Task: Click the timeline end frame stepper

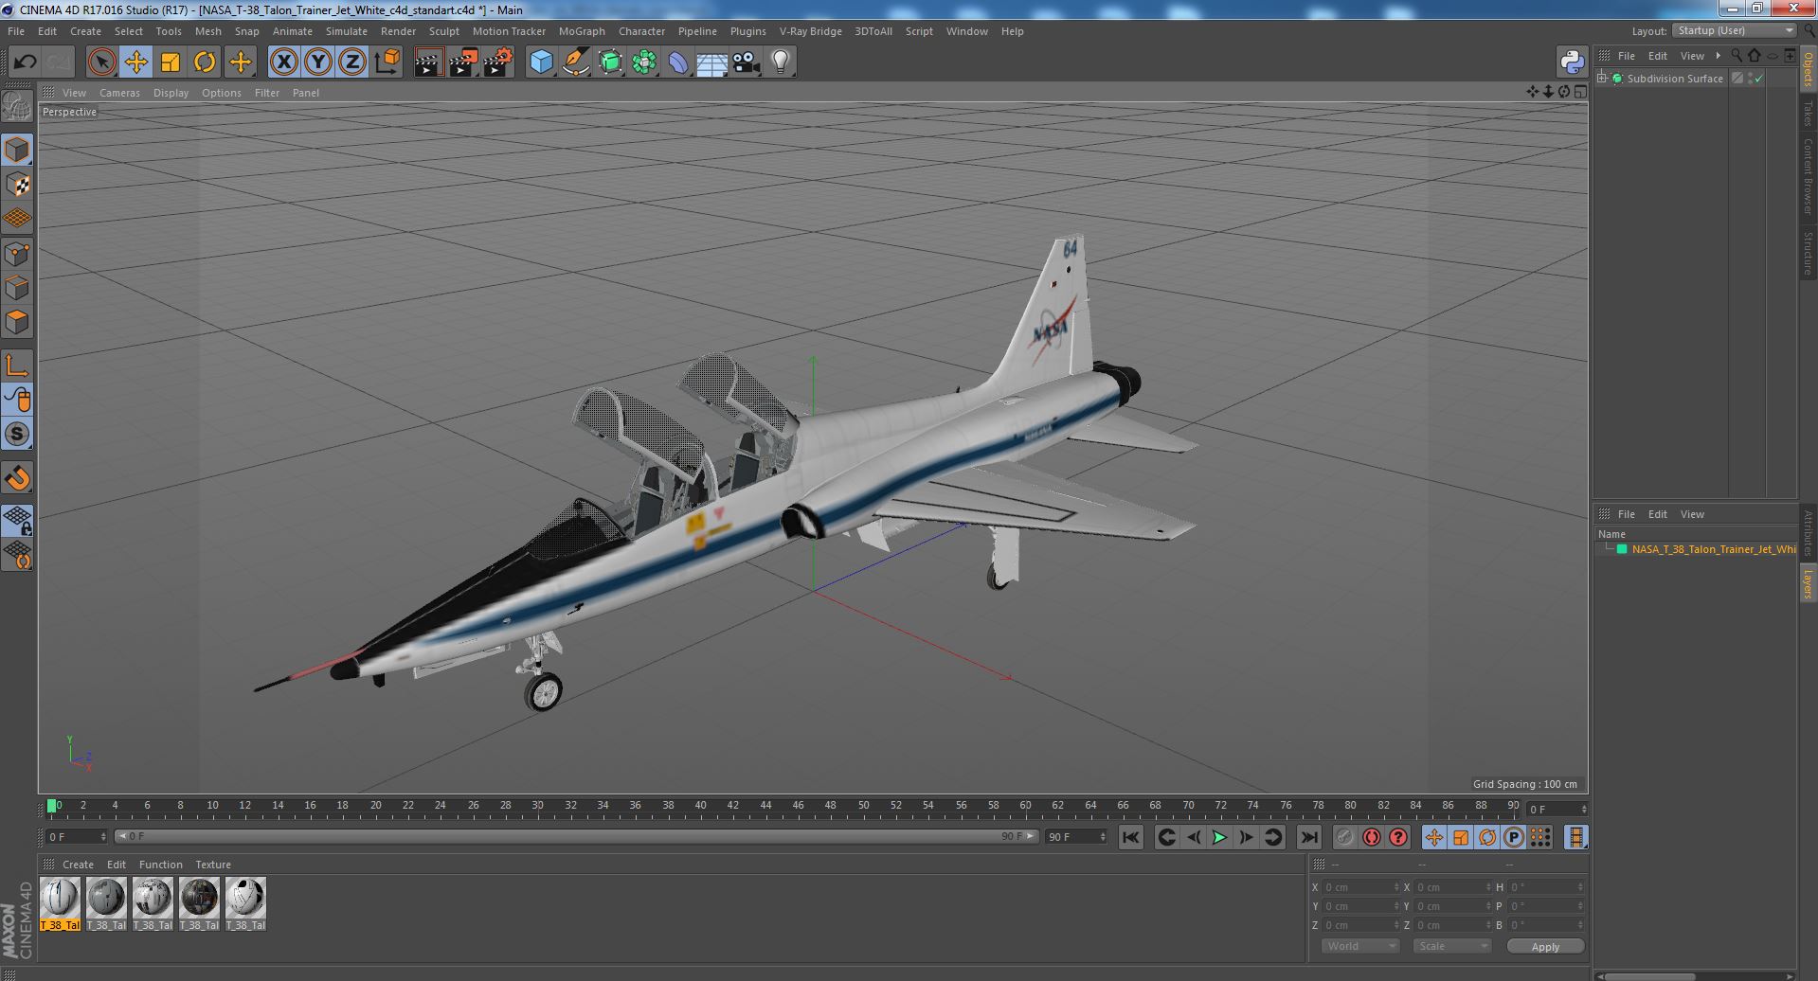Action: [1104, 837]
